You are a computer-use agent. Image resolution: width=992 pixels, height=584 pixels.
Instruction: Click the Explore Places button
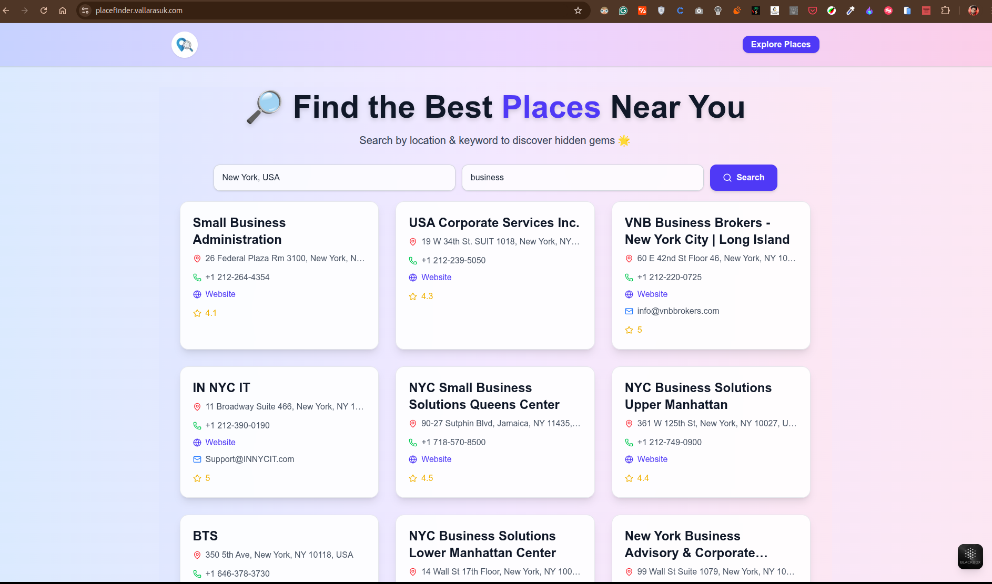pyautogui.click(x=781, y=45)
